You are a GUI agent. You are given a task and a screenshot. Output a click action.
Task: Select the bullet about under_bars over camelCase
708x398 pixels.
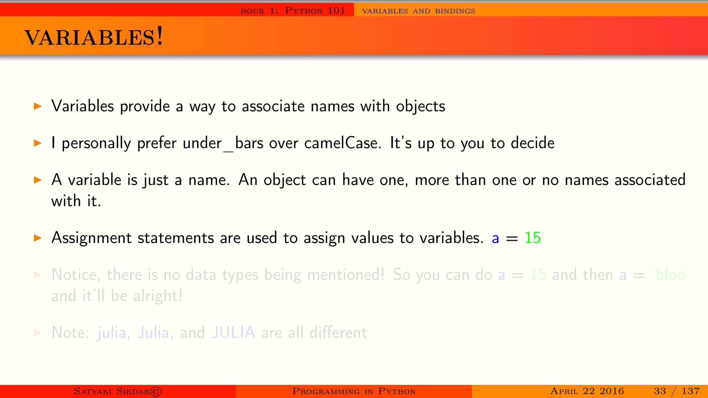point(303,143)
